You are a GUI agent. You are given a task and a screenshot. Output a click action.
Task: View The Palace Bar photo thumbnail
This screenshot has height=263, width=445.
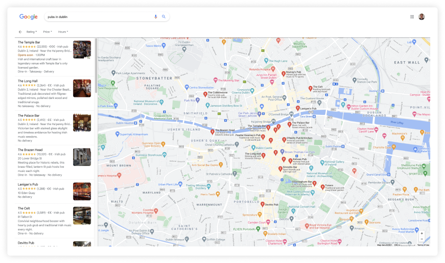(x=82, y=123)
